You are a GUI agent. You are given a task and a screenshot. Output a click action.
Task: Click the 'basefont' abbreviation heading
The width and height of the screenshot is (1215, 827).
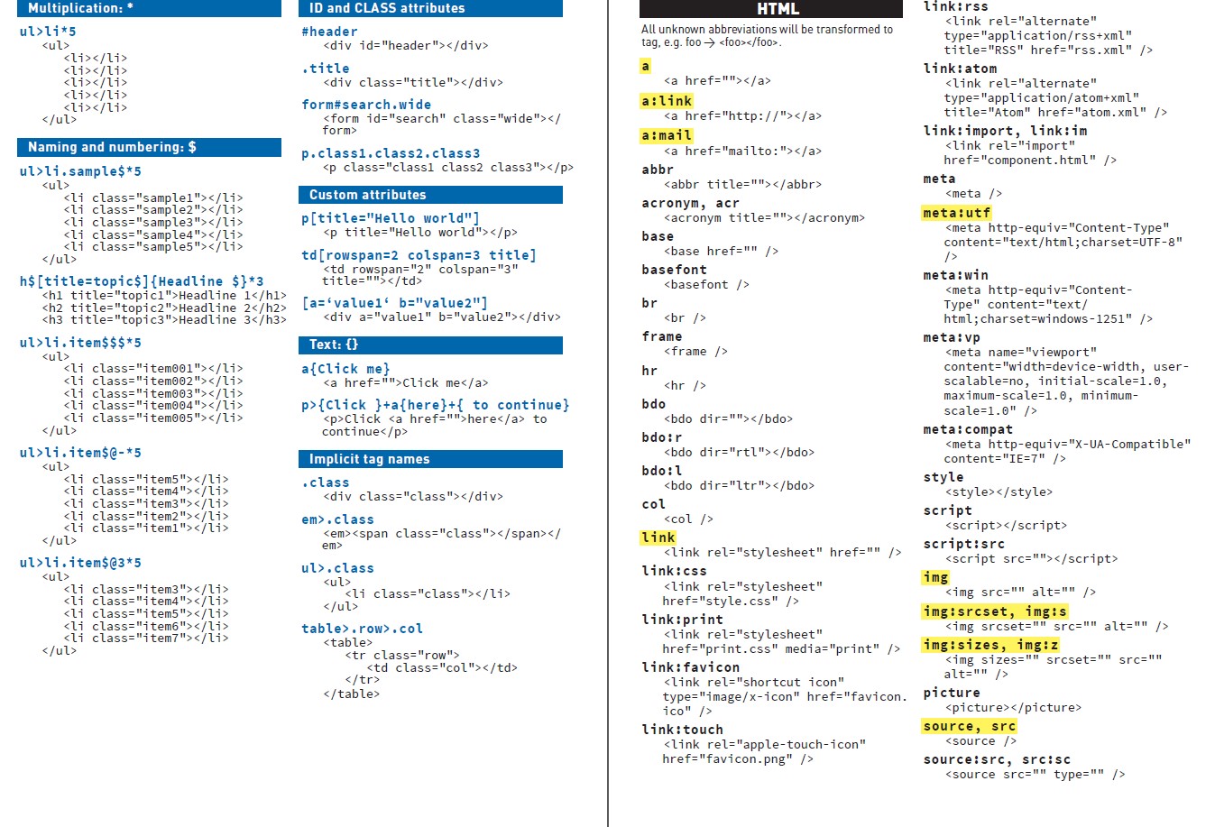(x=674, y=270)
